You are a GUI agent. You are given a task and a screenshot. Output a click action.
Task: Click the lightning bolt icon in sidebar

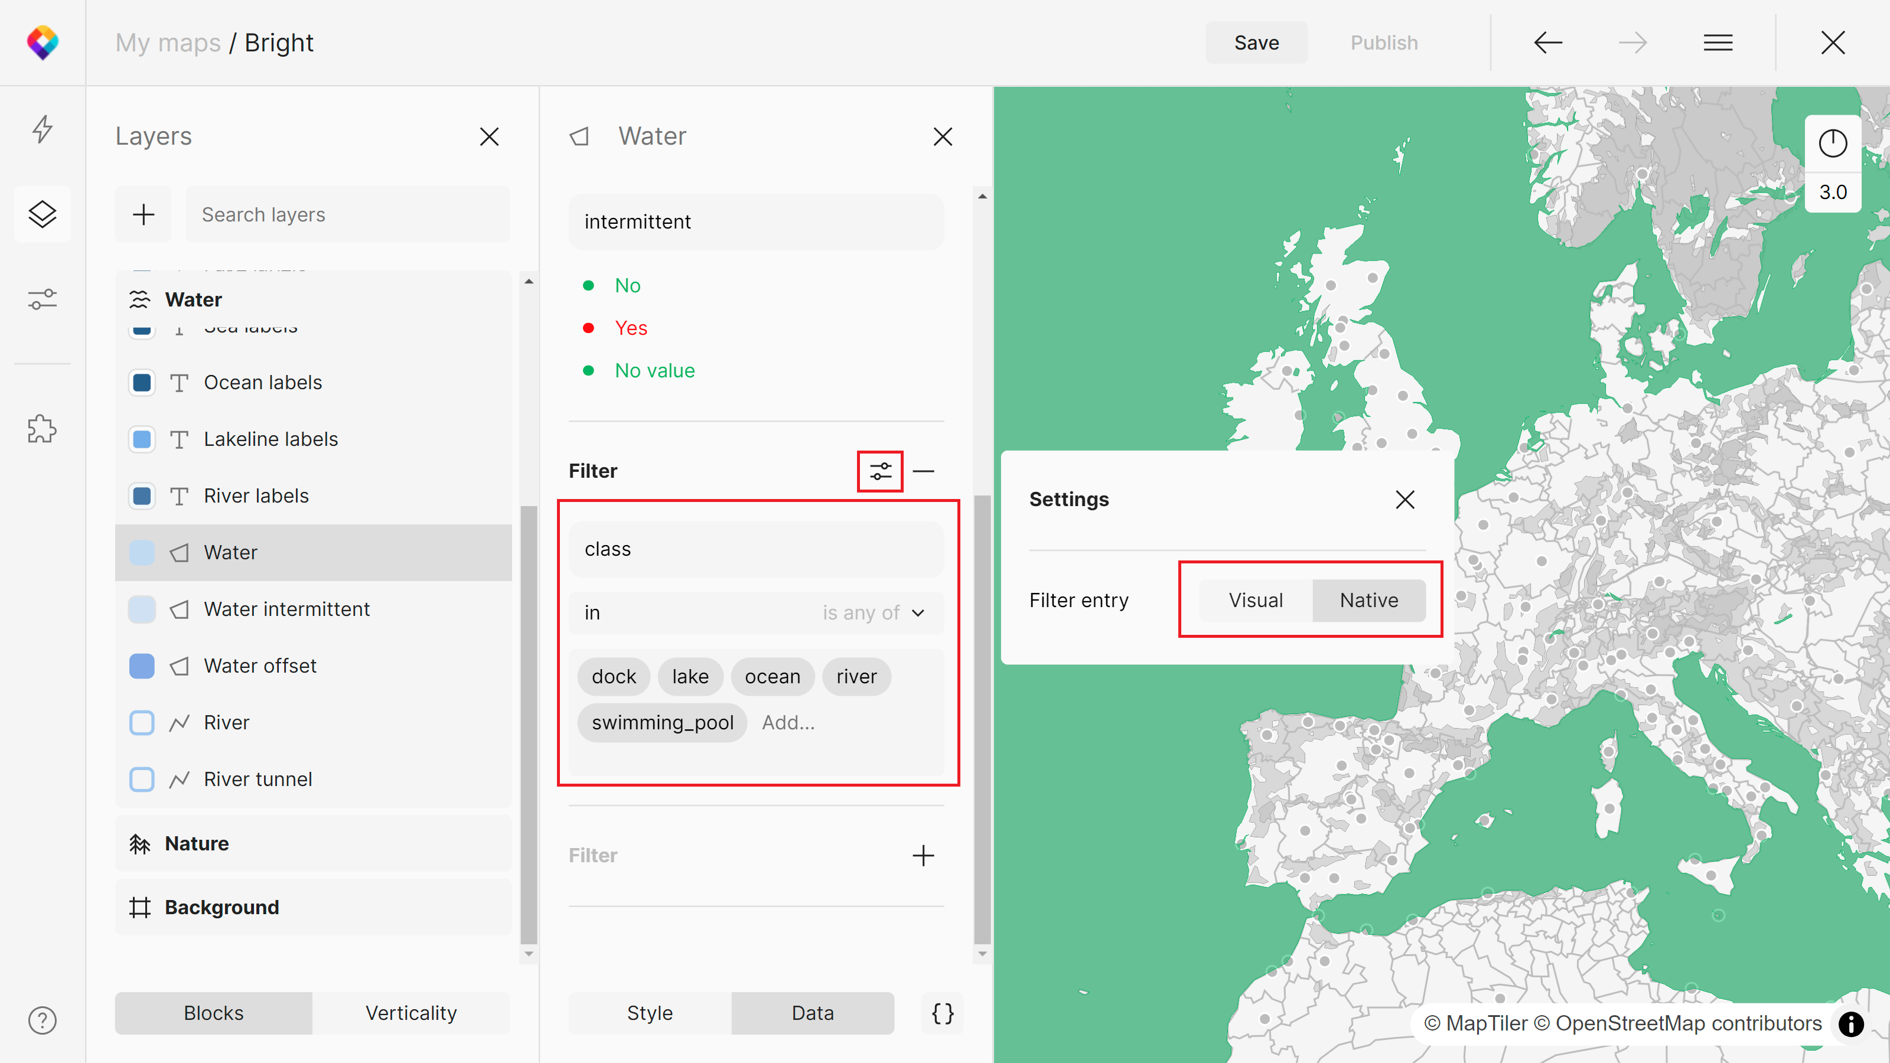43,129
